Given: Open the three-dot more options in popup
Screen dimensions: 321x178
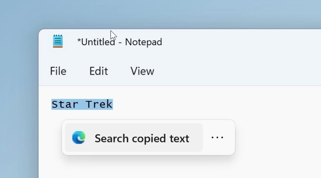Looking at the screenshot, I should tap(218, 137).
